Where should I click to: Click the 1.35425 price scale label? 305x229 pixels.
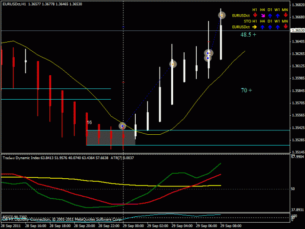coord(298,128)
